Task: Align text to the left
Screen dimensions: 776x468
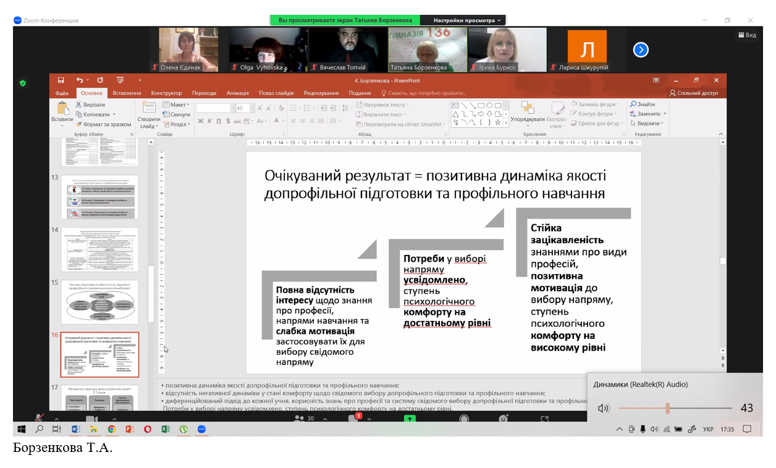Action: [x=294, y=121]
